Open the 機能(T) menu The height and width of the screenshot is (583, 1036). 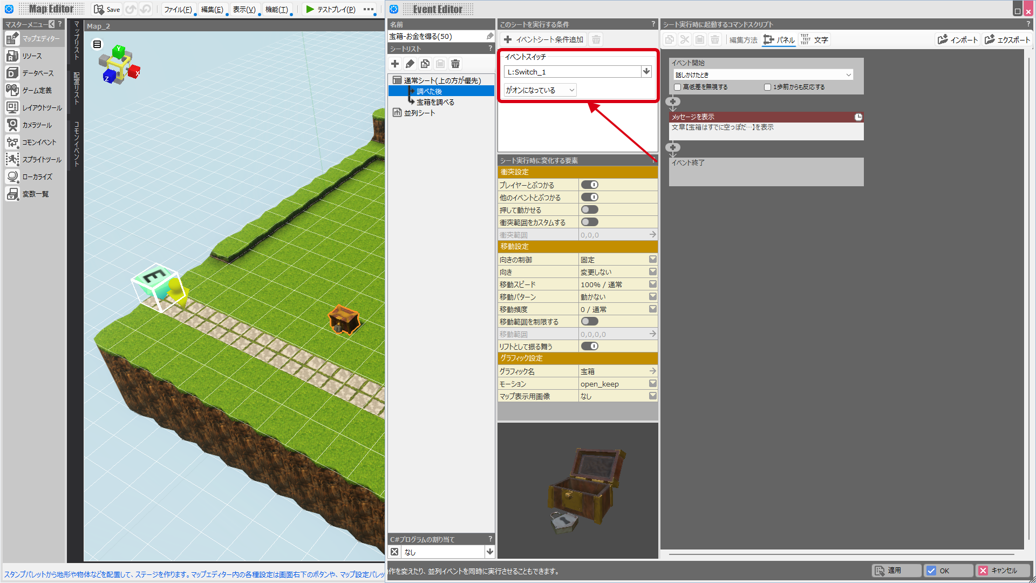(277, 10)
